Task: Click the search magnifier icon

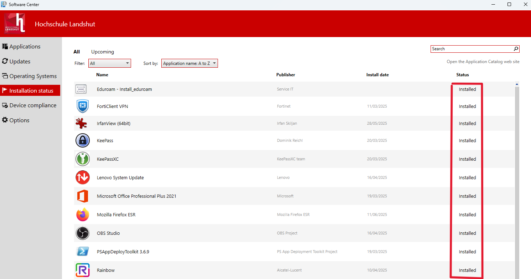Action: 516,49
